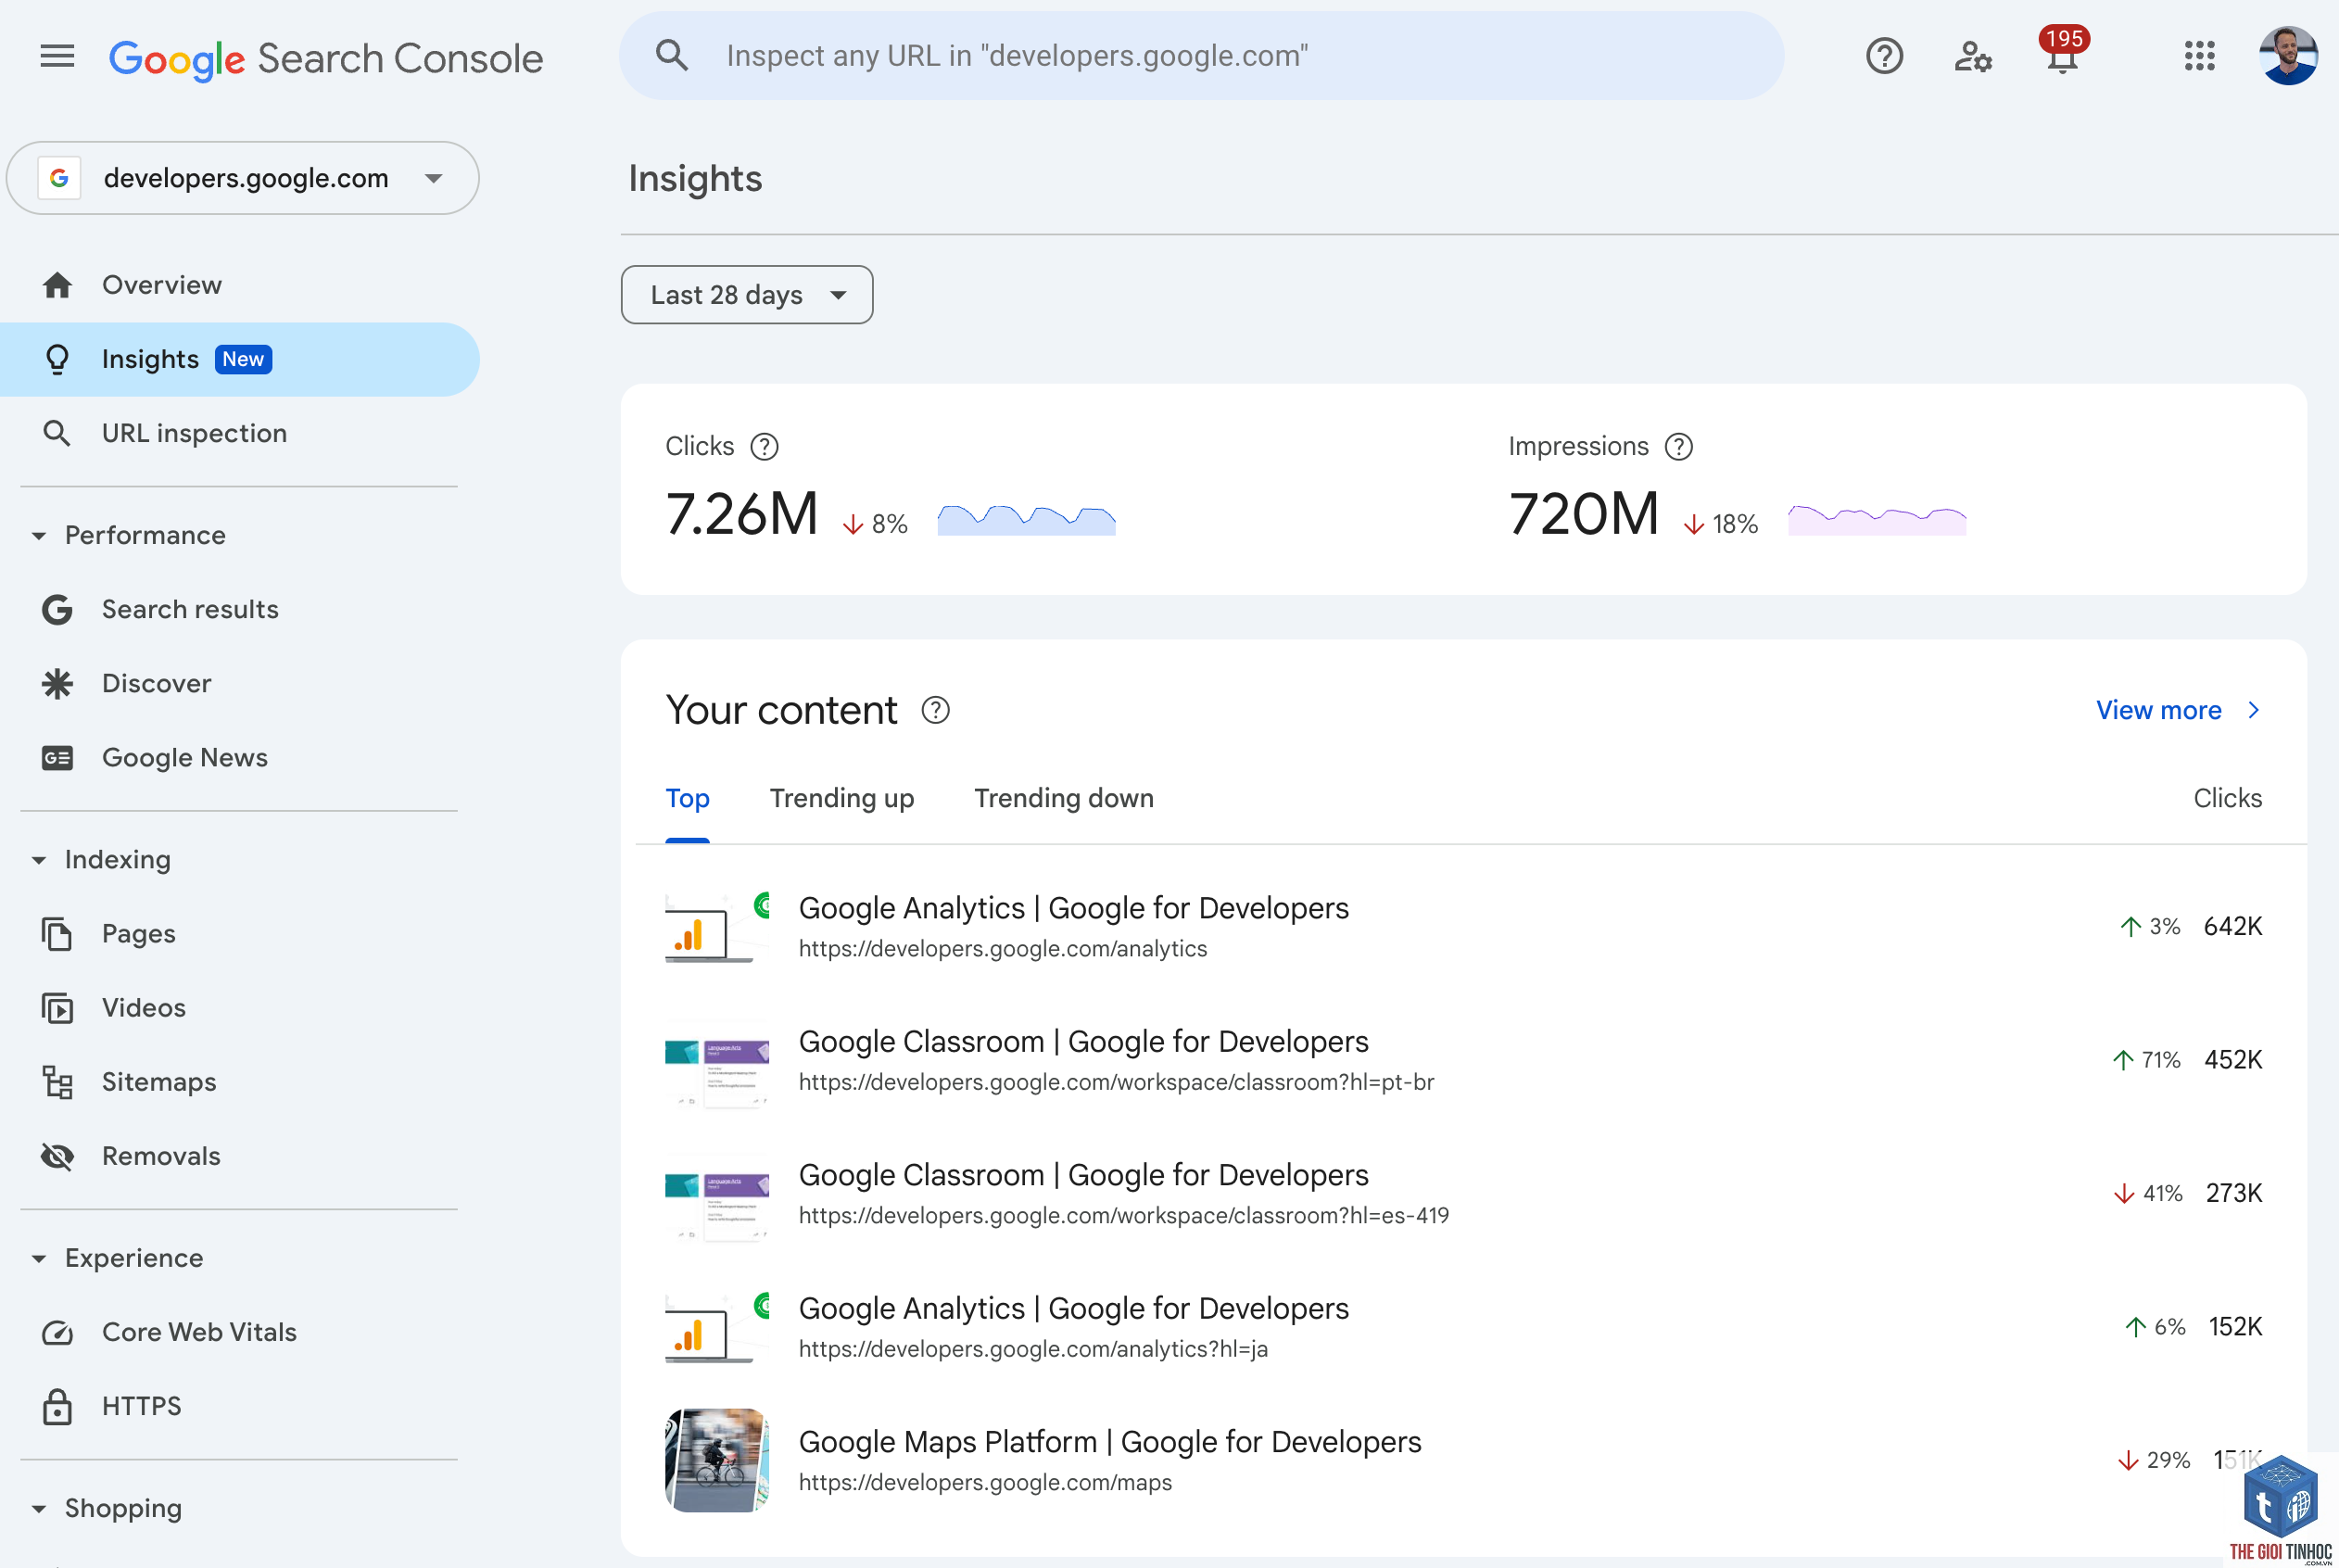Click the View more chevron arrow

[x=2253, y=710]
